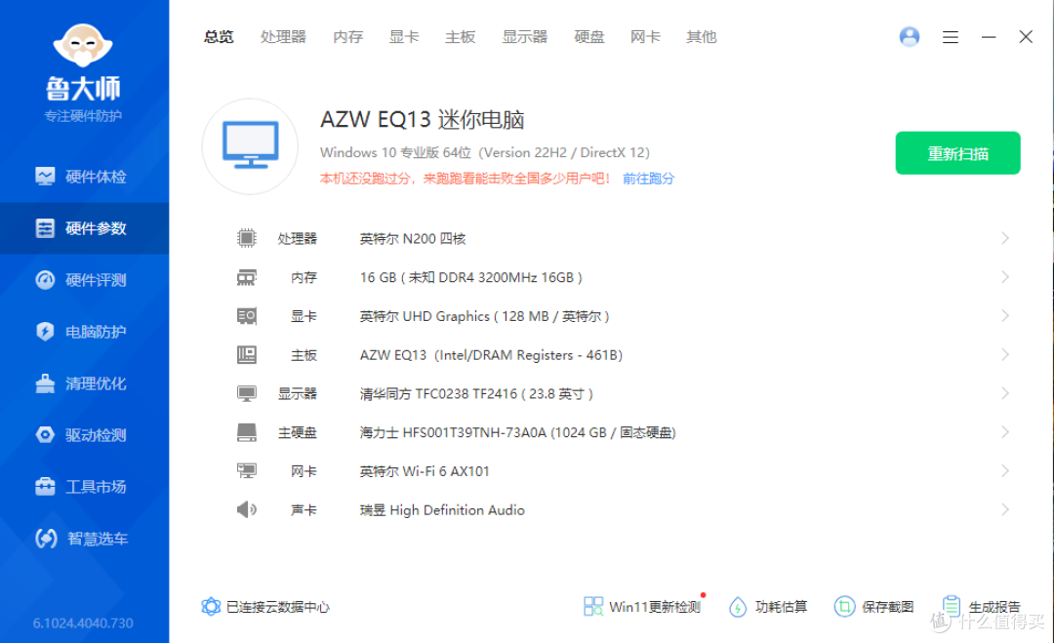Click 保存截图 label
The height and width of the screenshot is (643, 1054).
click(x=887, y=608)
